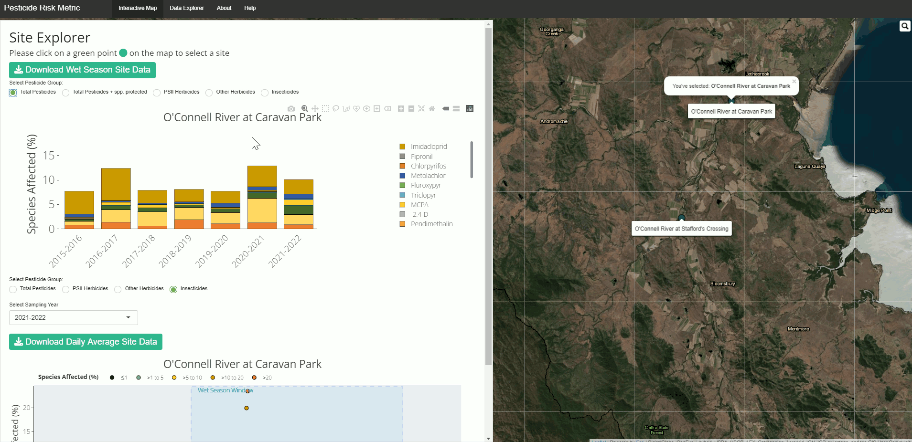Screen dimensions: 912x442
Task: Click the '>10 to 20' legend entry
Action: [x=232, y=378]
